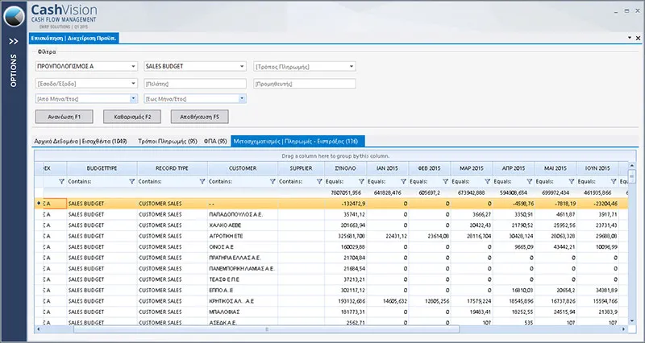Select the ΠΑΝΕΜΠΟΡΙΚΗ ΛΑΜΙΑΣ Α.Ε. customer cell
Viewport: 645px width, 343px height.
243,269
